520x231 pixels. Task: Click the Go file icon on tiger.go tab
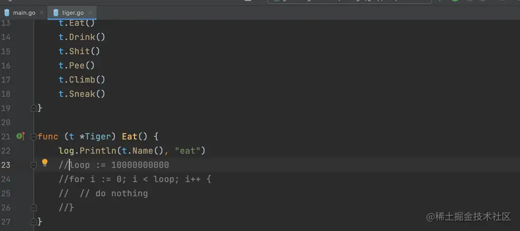[x=56, y=13]
